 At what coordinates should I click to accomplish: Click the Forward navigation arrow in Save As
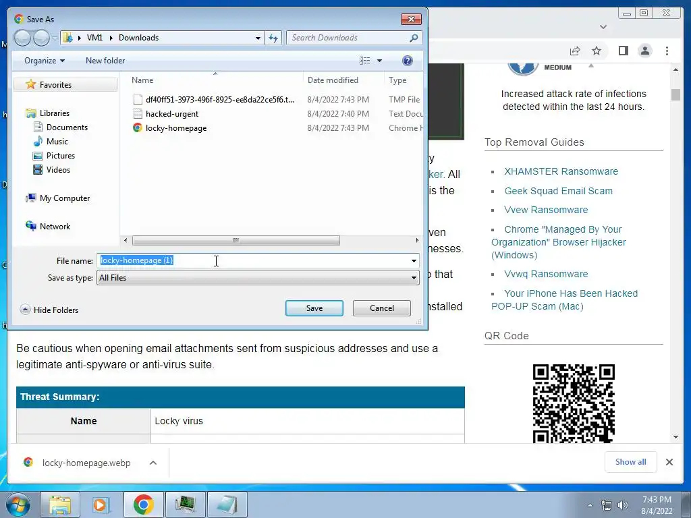click(x=41, y=38)
